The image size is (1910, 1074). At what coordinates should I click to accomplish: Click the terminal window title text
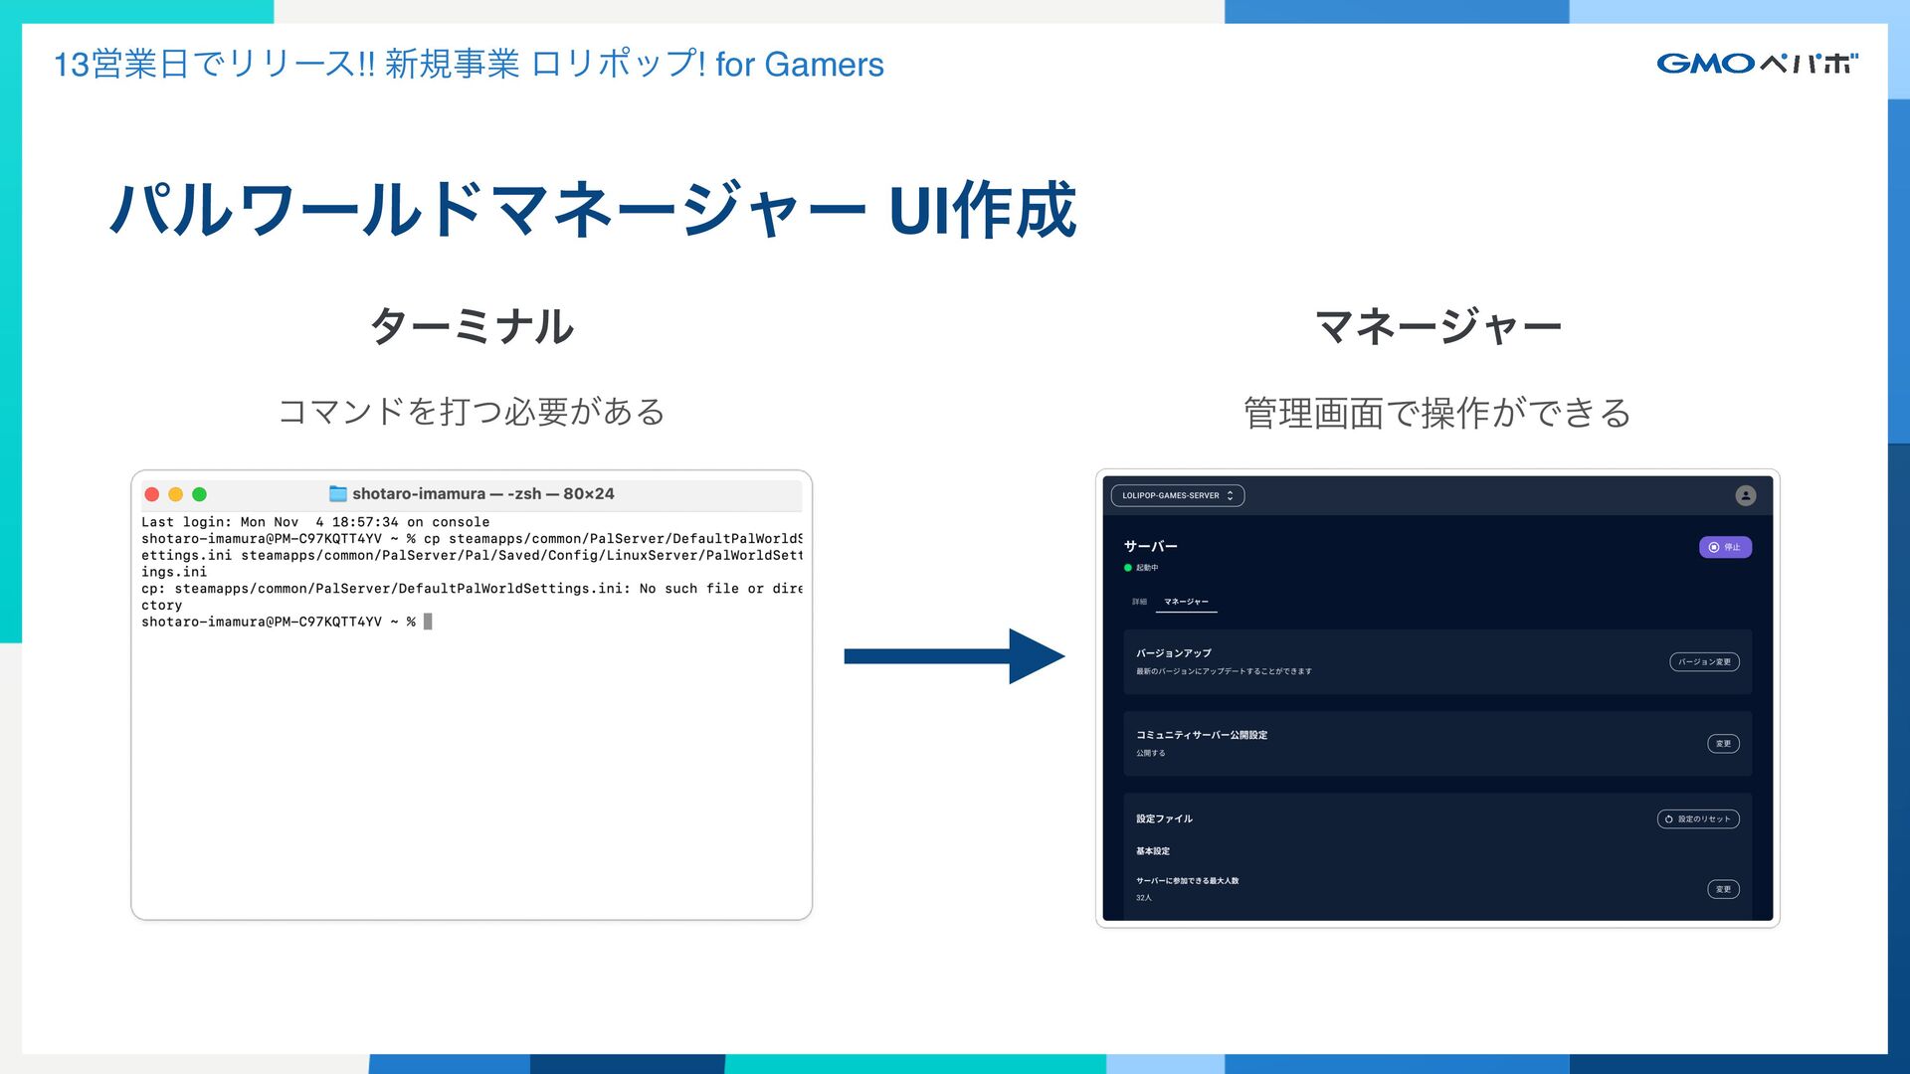pos(482,494)
